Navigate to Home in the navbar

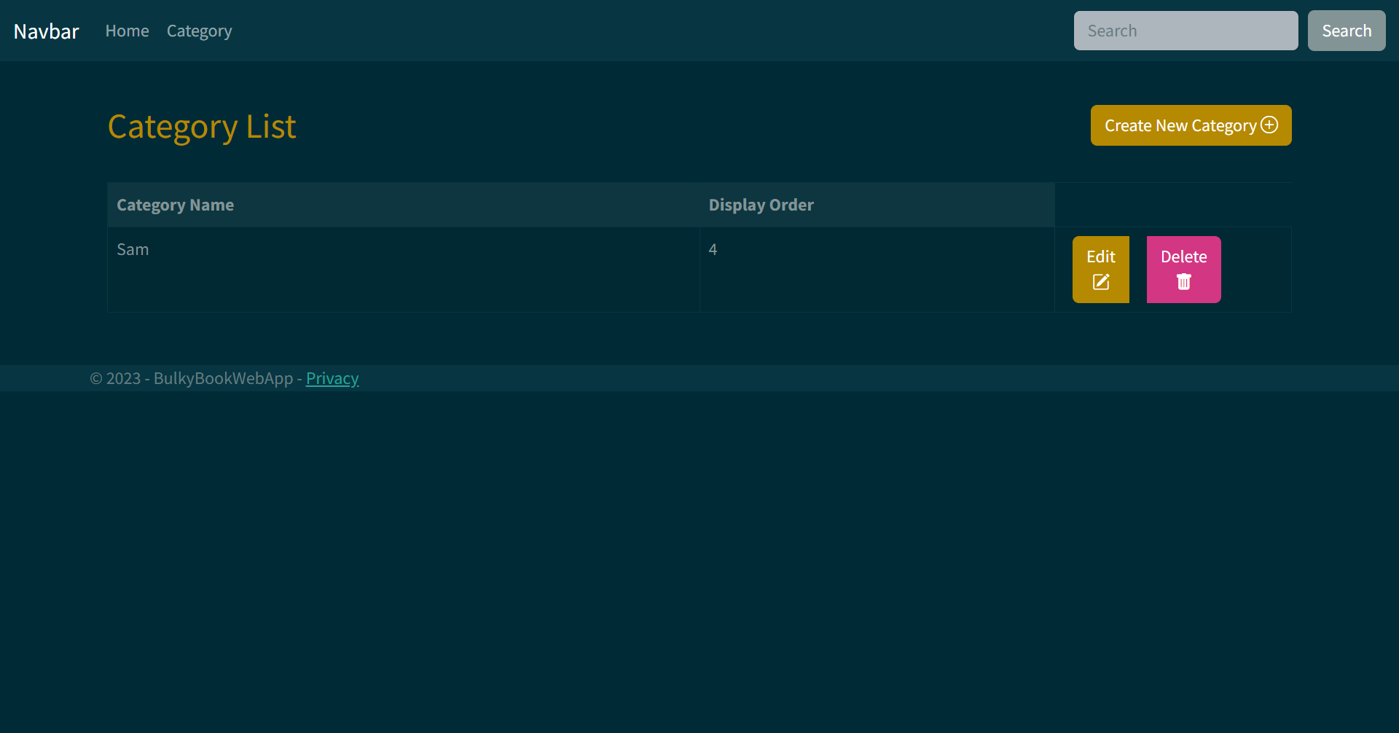tap(127, 31)
